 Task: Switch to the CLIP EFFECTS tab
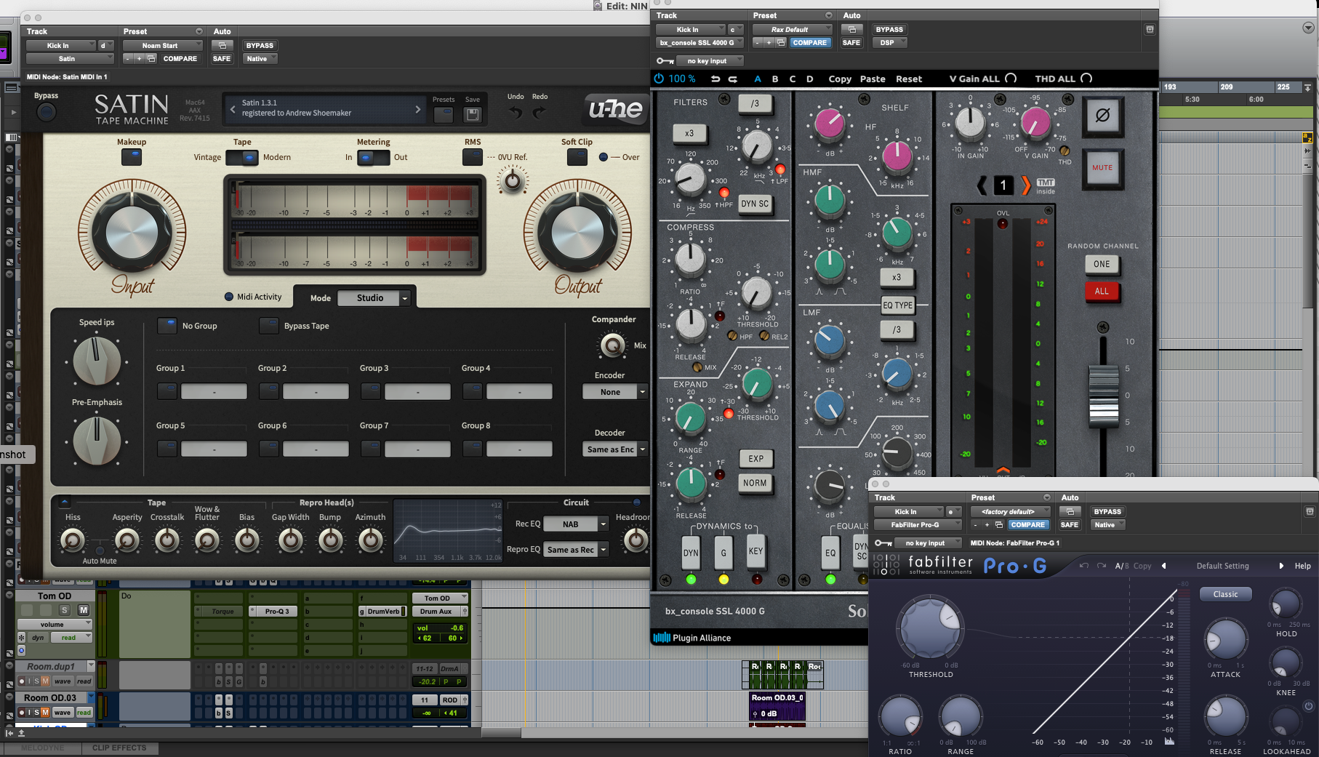120,748
